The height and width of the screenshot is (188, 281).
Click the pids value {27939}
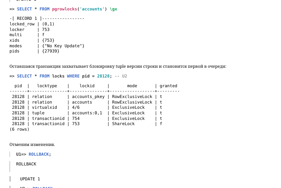tap(51, 51)
